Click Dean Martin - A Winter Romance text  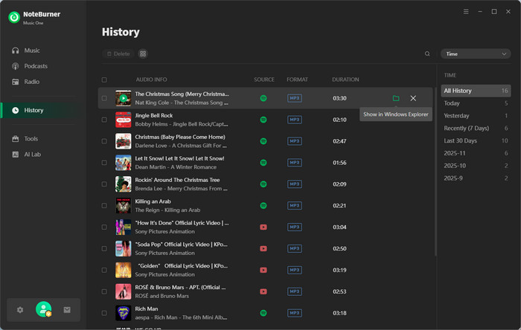tap(176, 167)
